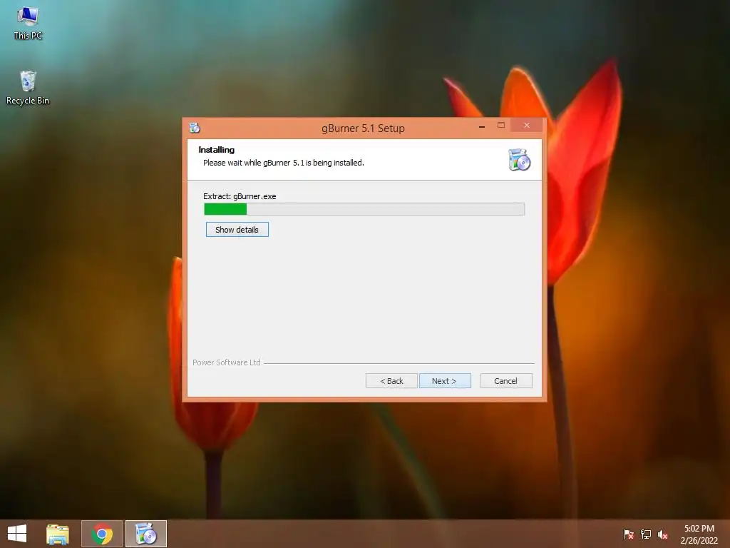Click the Next button
The image size is (730, 548).
pos(445,381)
